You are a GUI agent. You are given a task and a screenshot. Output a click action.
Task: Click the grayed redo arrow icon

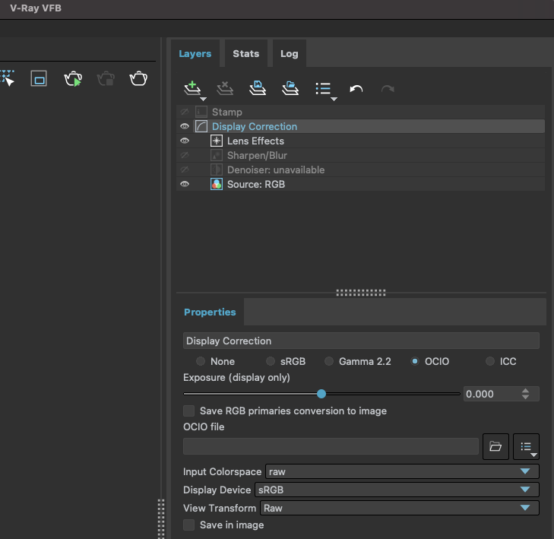click(x=388, y=89)
